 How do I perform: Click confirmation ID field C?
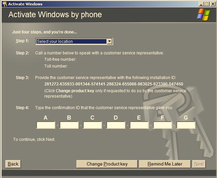pyautogui.click(x=92, y=125)
